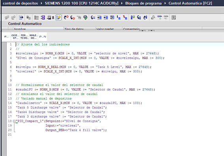Open 'control de depositos' in the breadcrumb
Image resolution: width=224 pixels, height=156 pixels.
(21, 3)
